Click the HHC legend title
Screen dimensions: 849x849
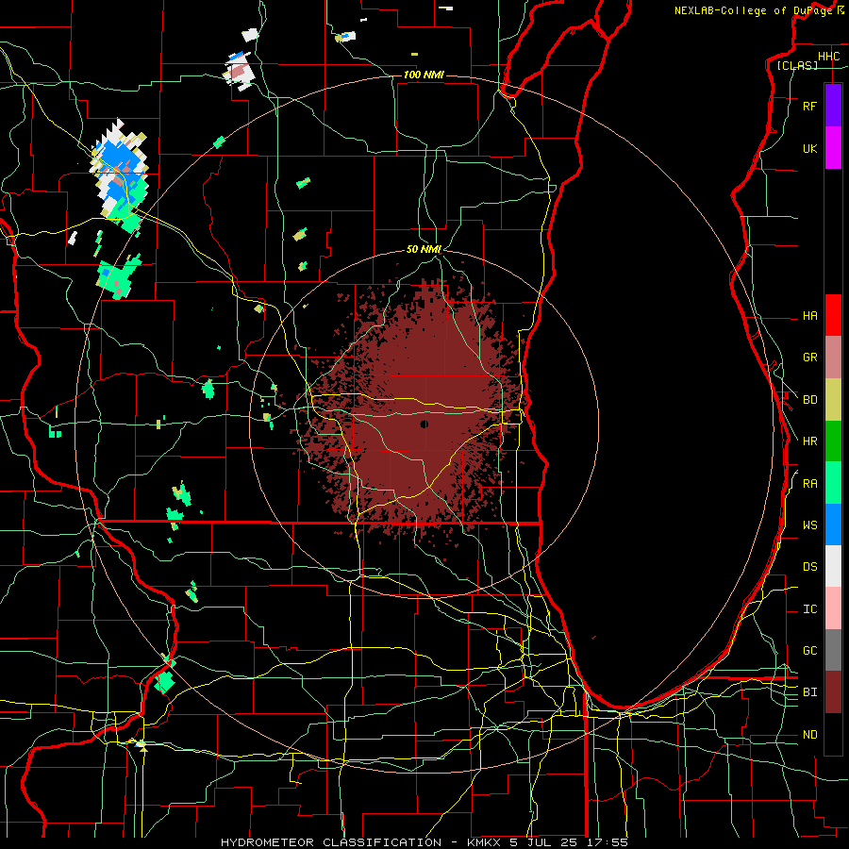tap(829, 57)
